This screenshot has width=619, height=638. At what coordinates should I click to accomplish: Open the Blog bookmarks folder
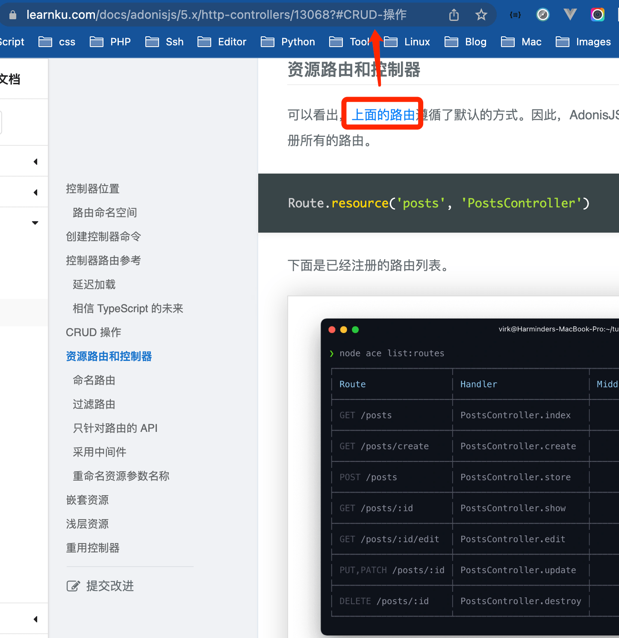click(466, 42)
